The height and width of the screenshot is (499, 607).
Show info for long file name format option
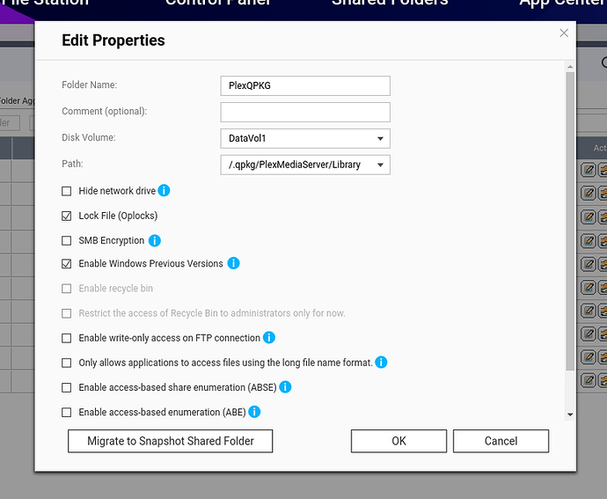[381, 363]
